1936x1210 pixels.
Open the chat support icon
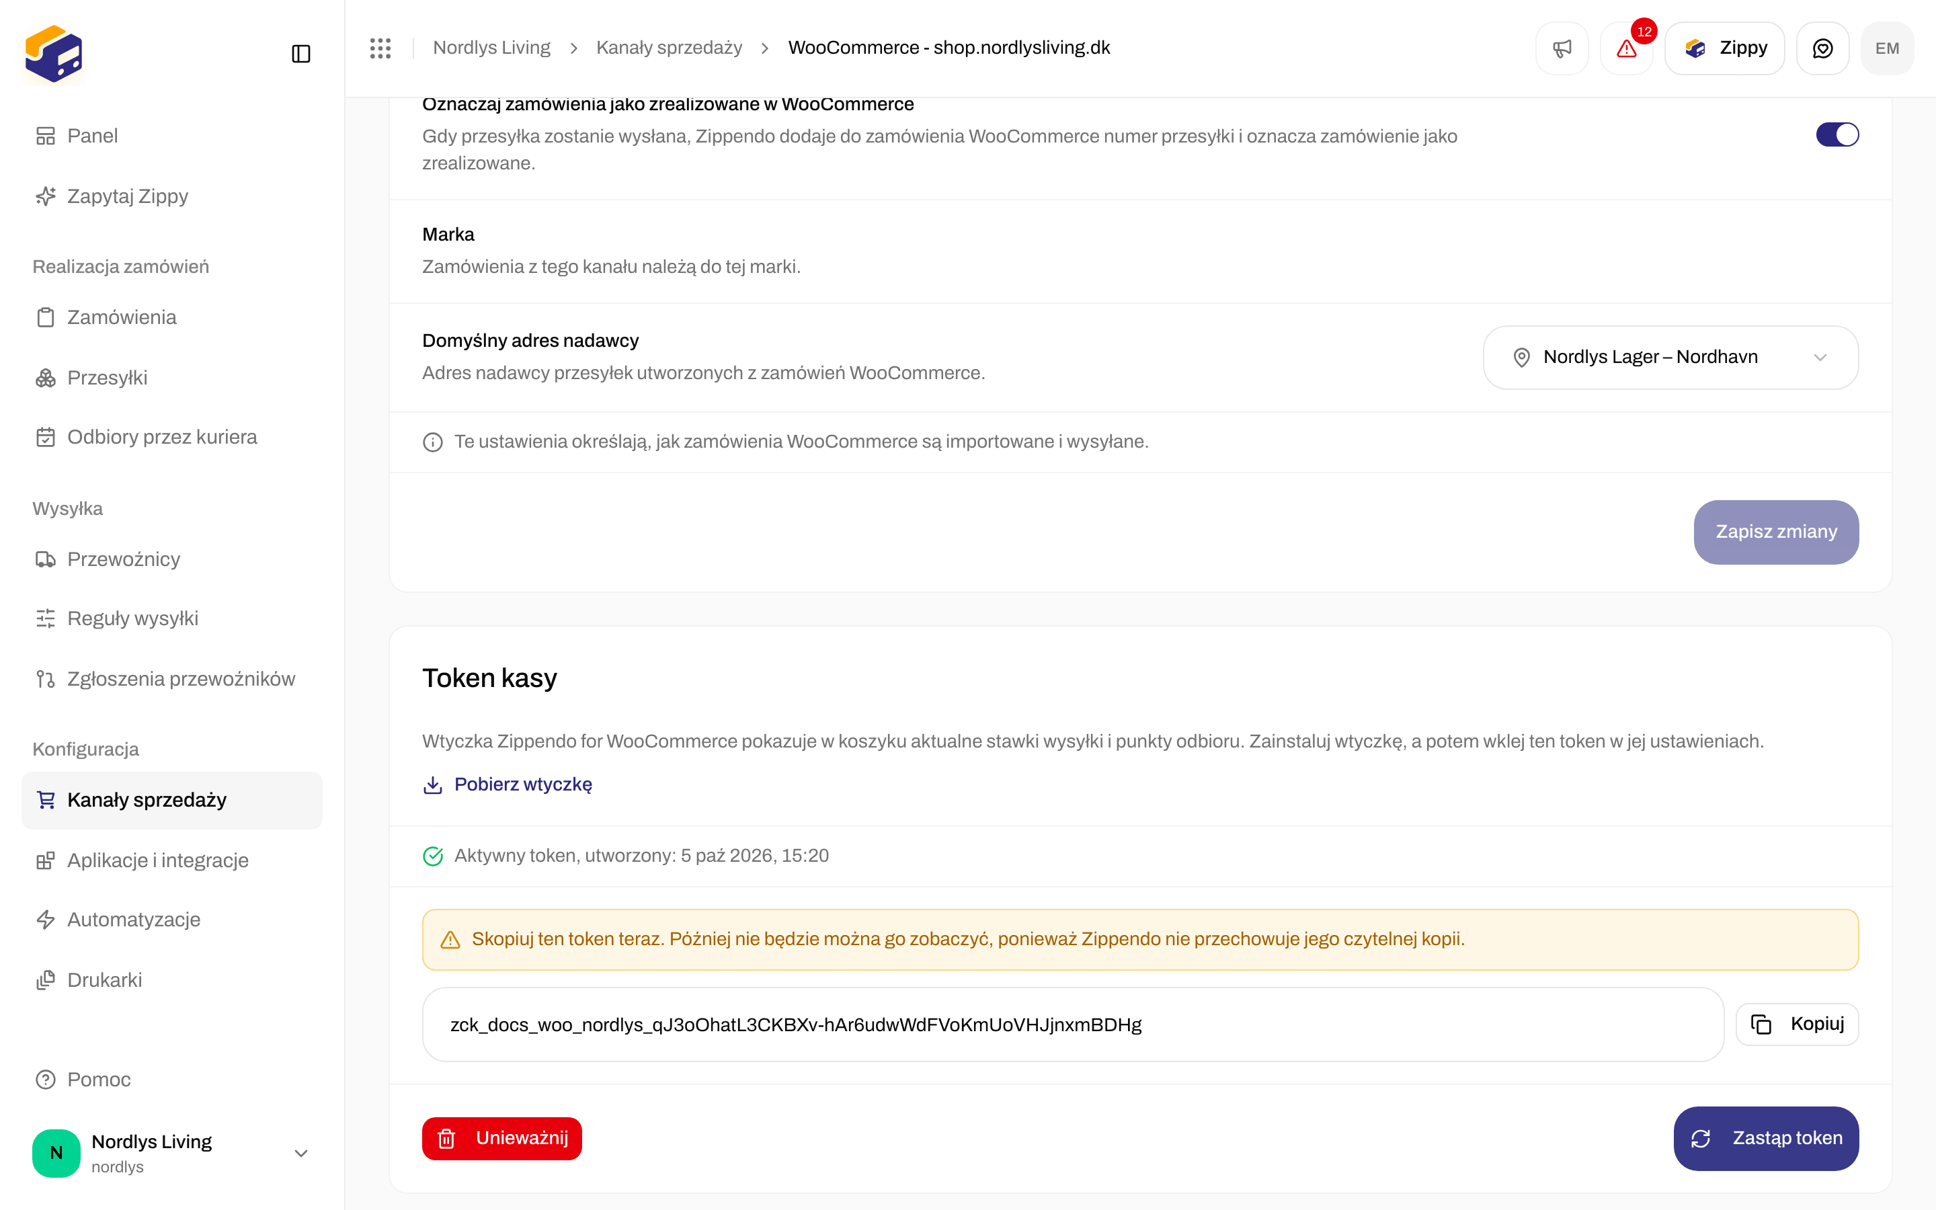tap(1822, 49)
